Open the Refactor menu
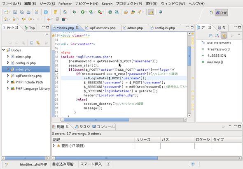The height and width of the screenshot is (169, 243). coord(65,4)
